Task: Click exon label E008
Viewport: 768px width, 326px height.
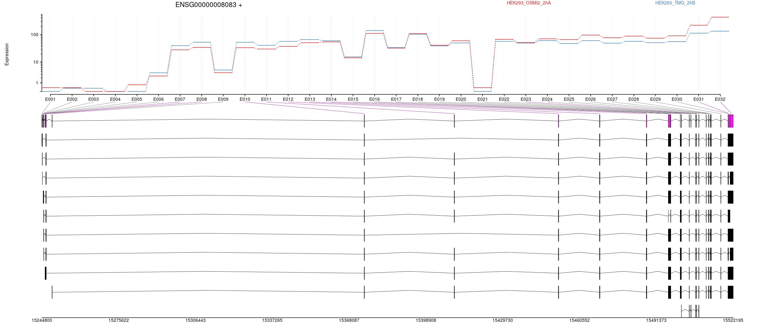Action: (202, 99)
